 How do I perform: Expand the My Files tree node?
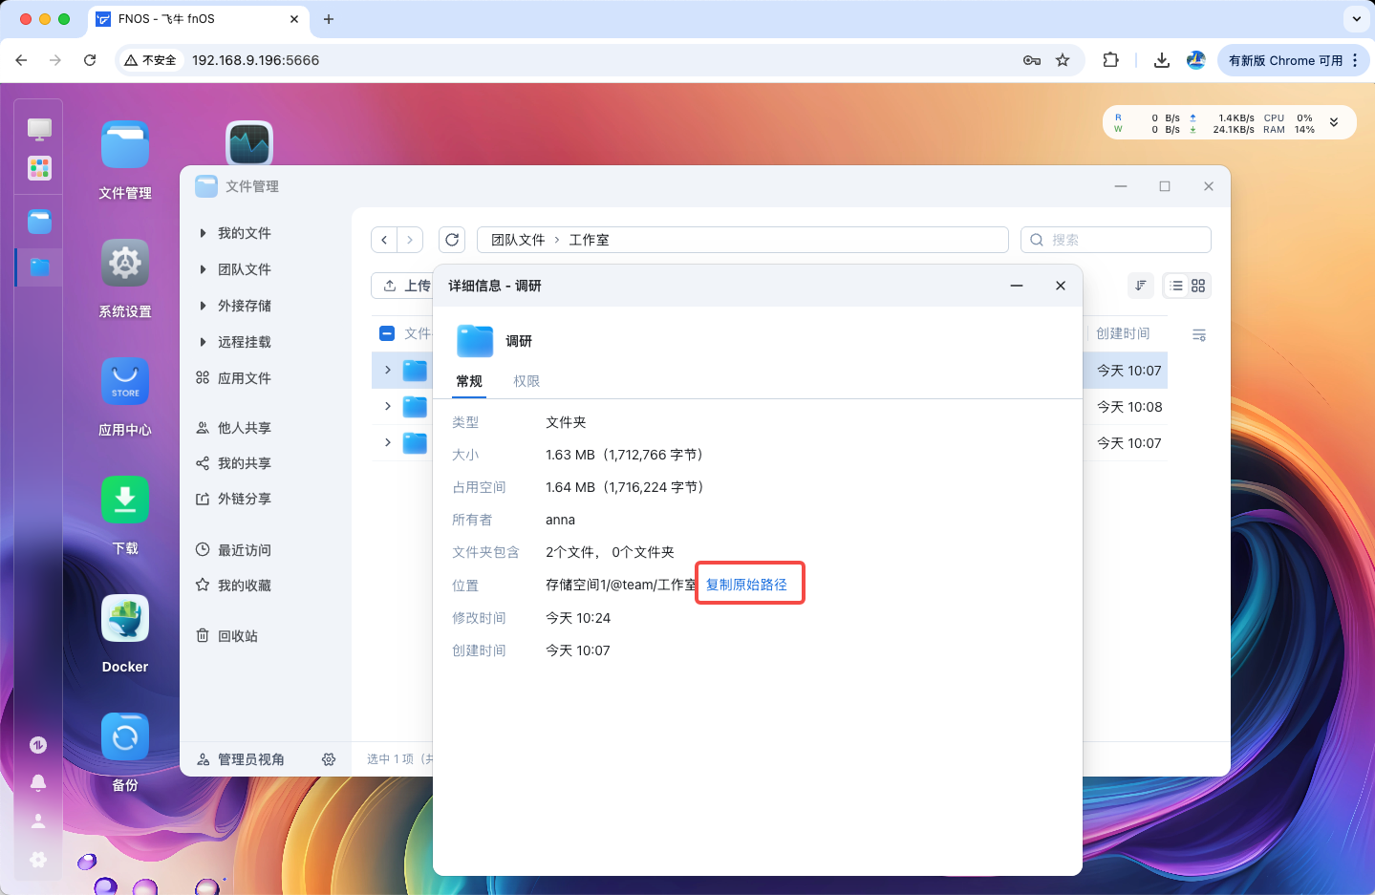click(203, 233)
